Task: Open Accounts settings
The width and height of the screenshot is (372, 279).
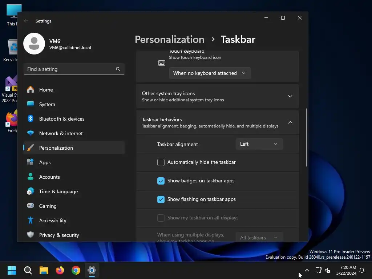Action: 74,177
